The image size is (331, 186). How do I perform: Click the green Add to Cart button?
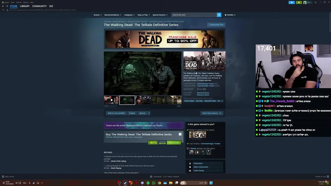coord(174,143)
